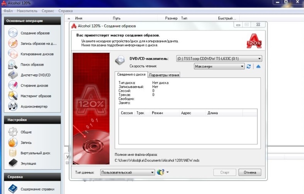Open Запись образов на диск wizard icon

[x=13, y=43]
